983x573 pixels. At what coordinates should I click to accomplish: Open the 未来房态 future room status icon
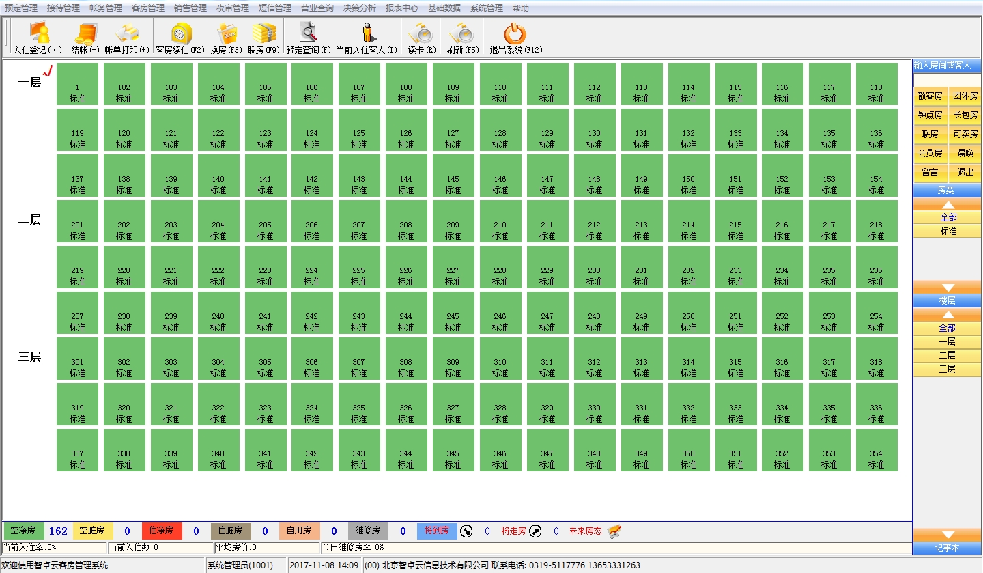614,531
